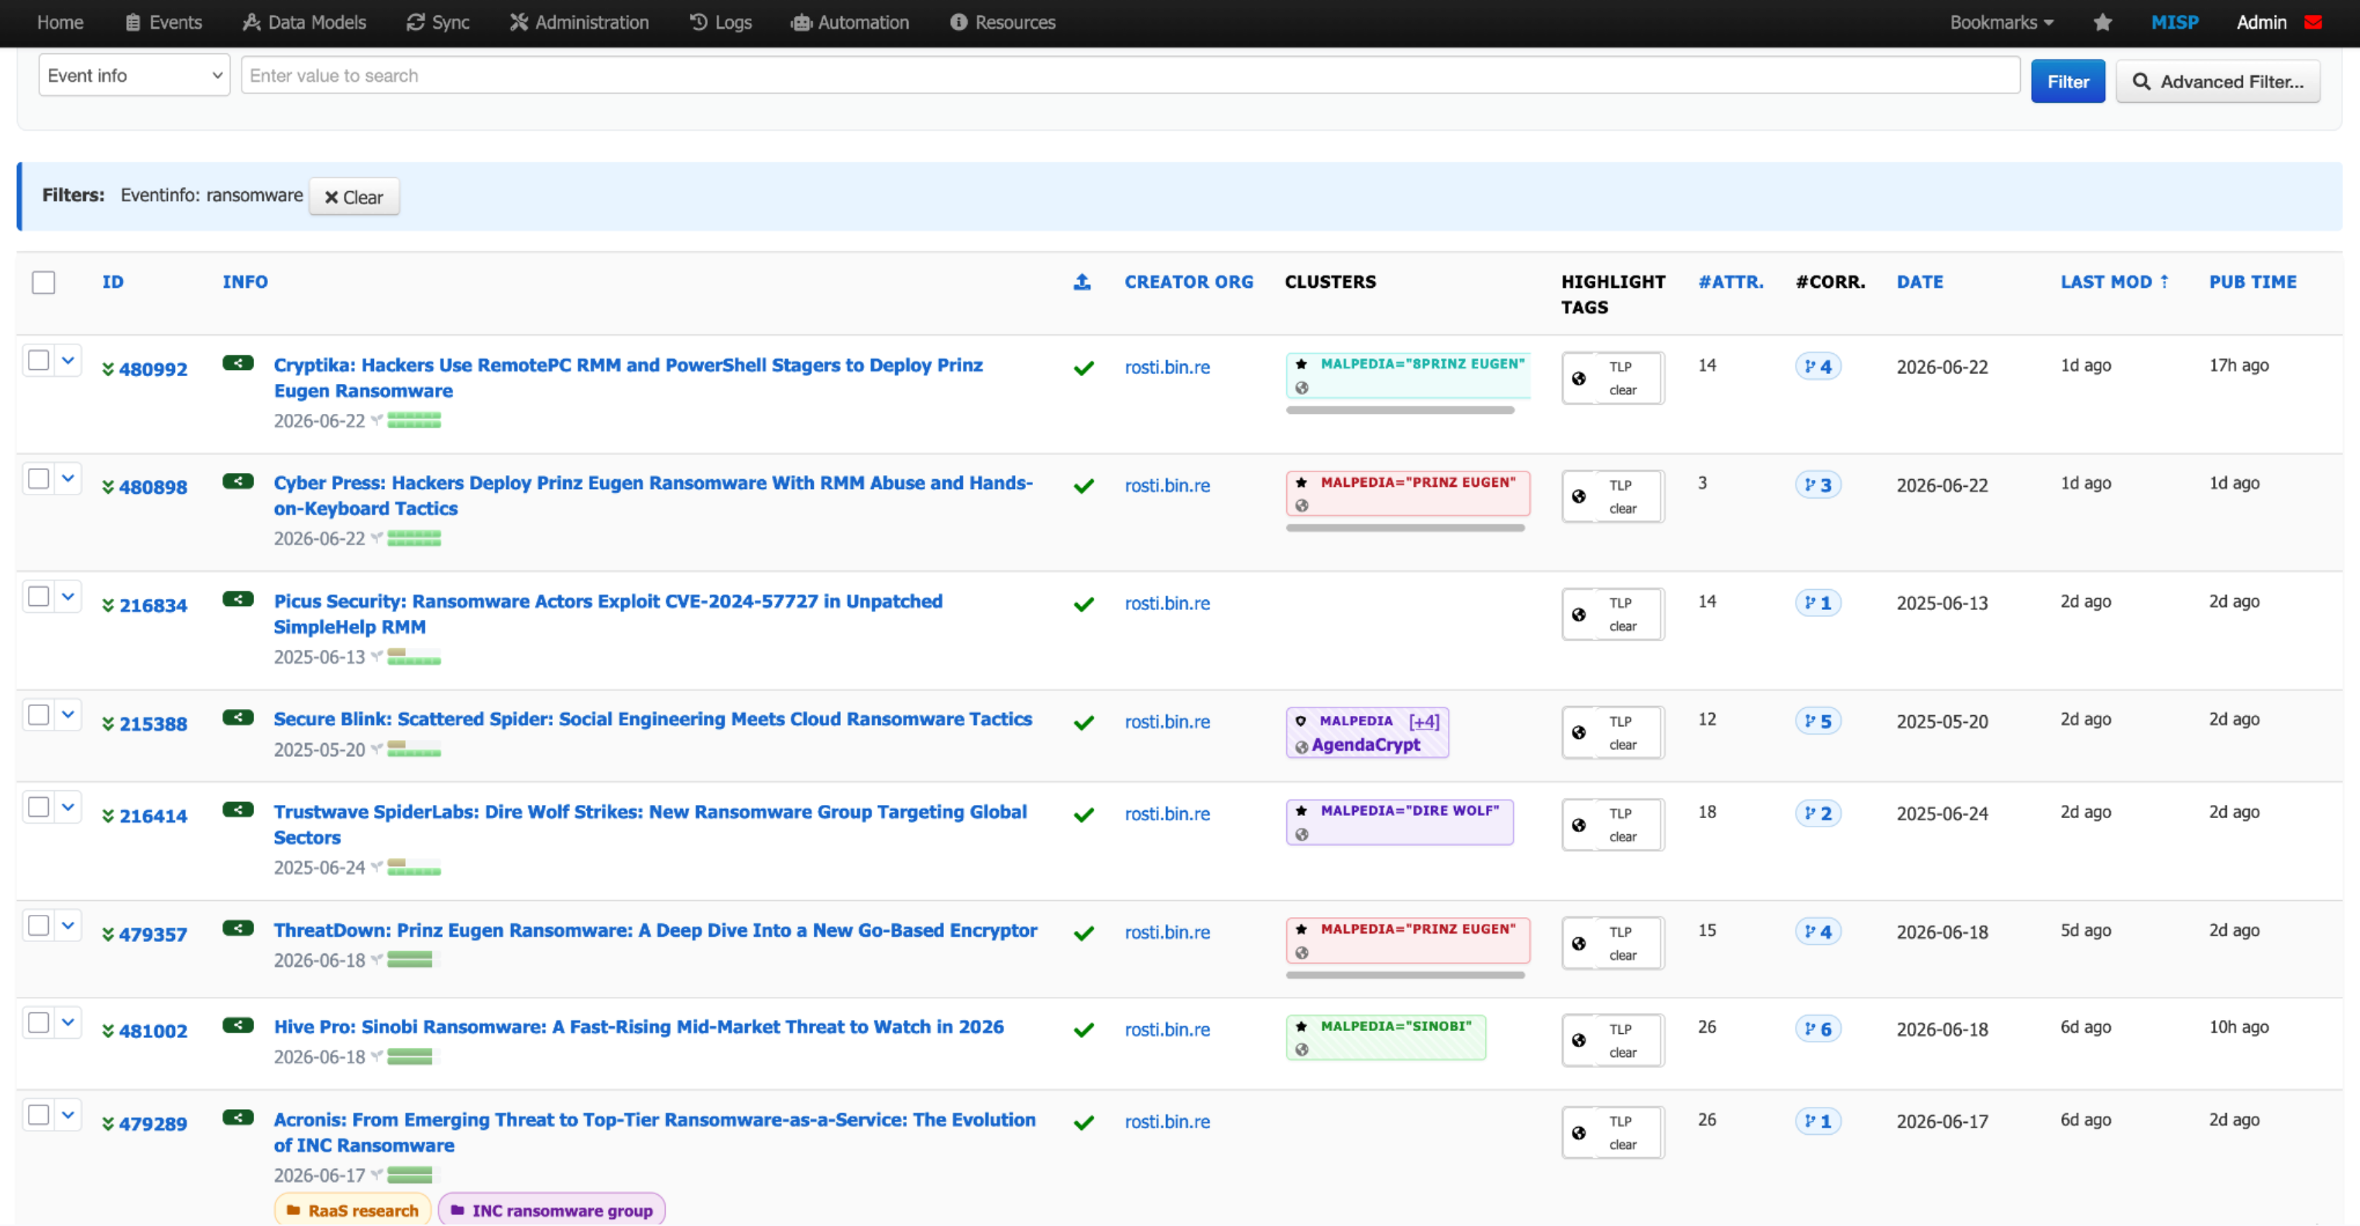2360x1226 pixels.
Task: Click the published checkmark for event 215388
Action: [1084, 722]
